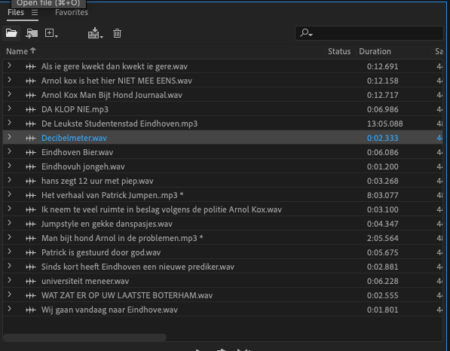The image size is (450, 351).
Task: Expand Het verhaal van Patrick Jumpen..mp3
Action: point(10,194)
